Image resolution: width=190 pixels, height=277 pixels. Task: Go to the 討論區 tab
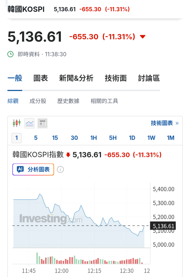149,78
